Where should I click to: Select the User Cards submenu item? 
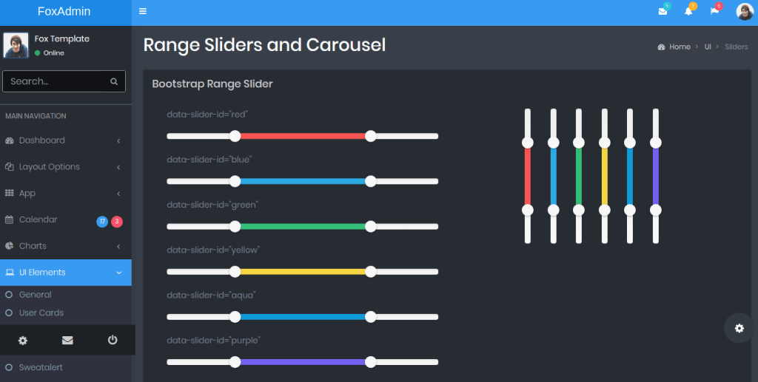(41, 313)
